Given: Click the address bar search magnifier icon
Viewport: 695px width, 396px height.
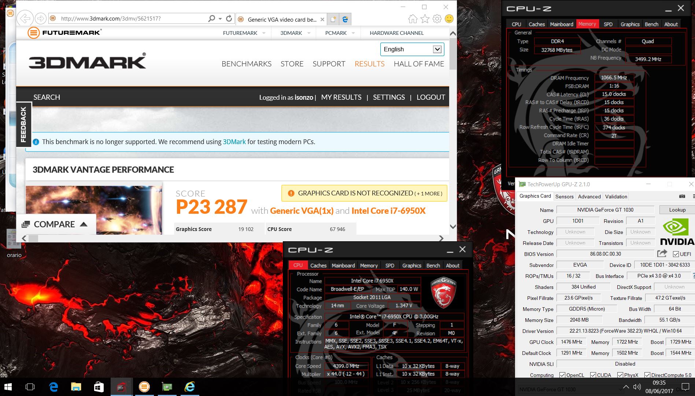Looking at the screenshot, I should tap(211, 18).
